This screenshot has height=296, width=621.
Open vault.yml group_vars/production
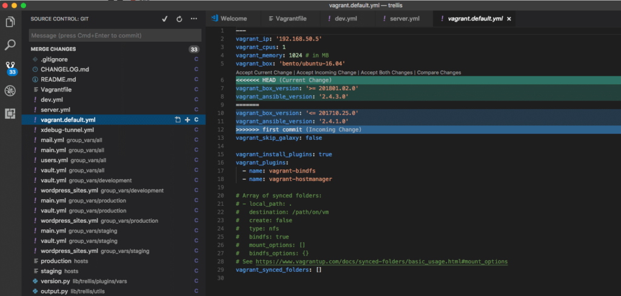point(113,211)
